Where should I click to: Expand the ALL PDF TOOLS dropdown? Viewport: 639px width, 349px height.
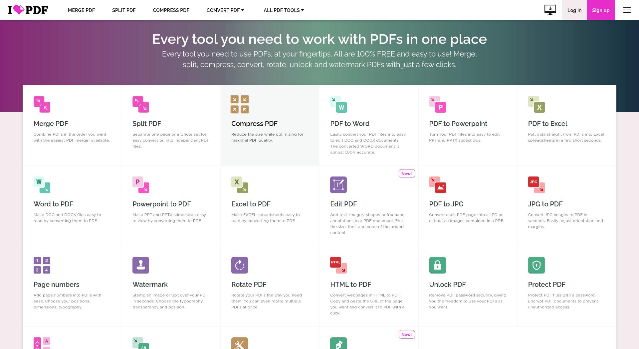284,10
